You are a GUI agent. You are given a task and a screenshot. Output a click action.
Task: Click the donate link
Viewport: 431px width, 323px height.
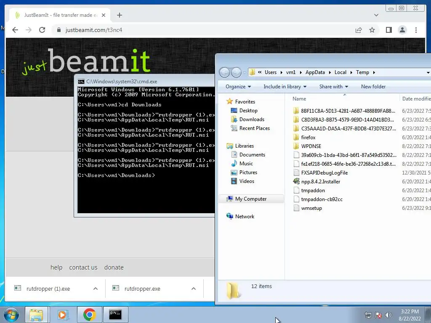point(114,267)
